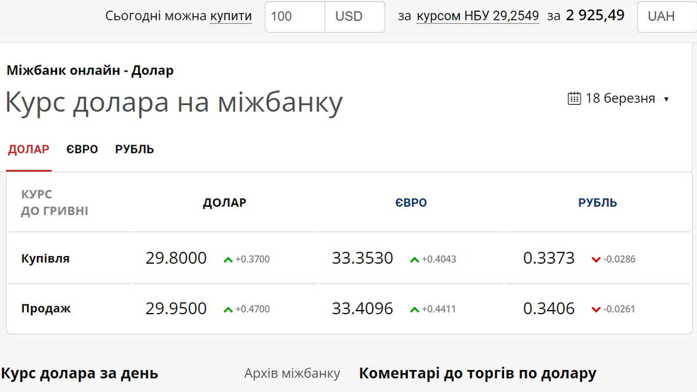Open the USD currency selector
This screenshot has height=392, width=697.
point(355,16)
